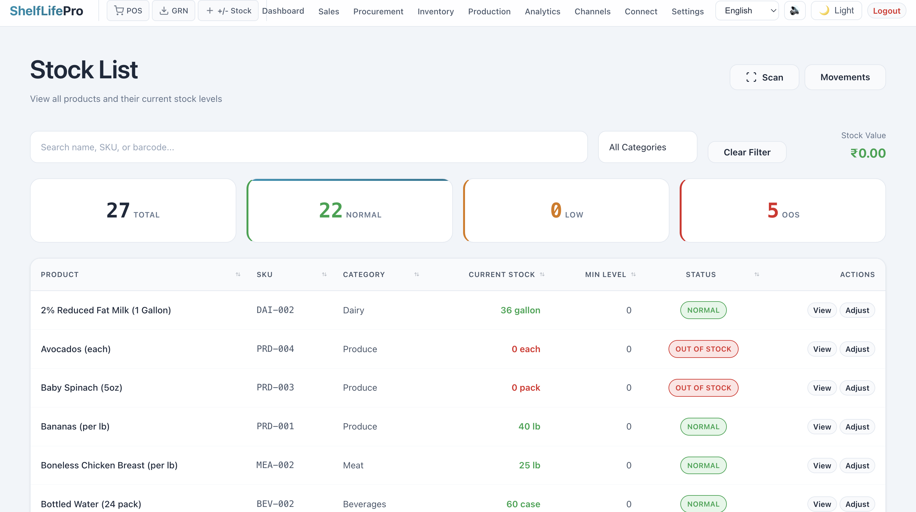
Task: Toggle the sound speaker icon
Action: [794, 11]
